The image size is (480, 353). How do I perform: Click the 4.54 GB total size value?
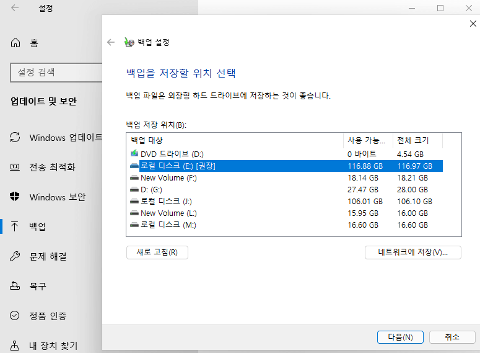coord(410,154)
